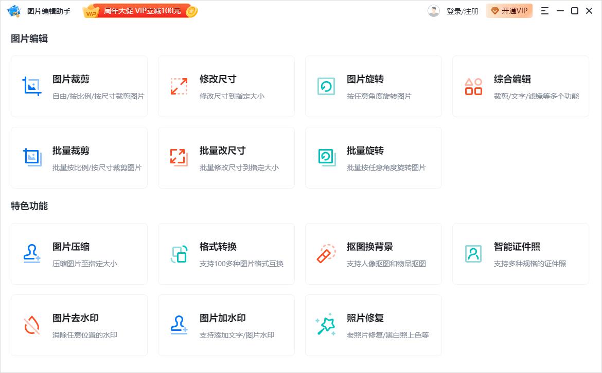Click the 批量旋转 batch rotate icon
Screen dimensions: 602x373
[x=327, y=158]
